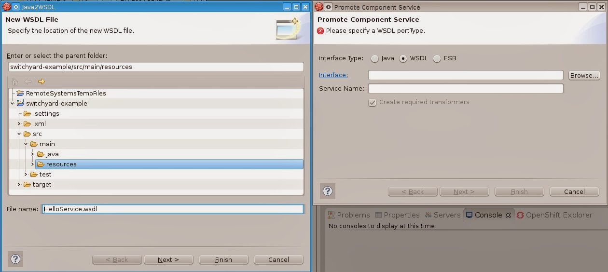Image resolution: width=608 pixels, height=272 pixels.
Task: Click the RemoteSystemsTempFiles folder icon
Action: point(20,93)
